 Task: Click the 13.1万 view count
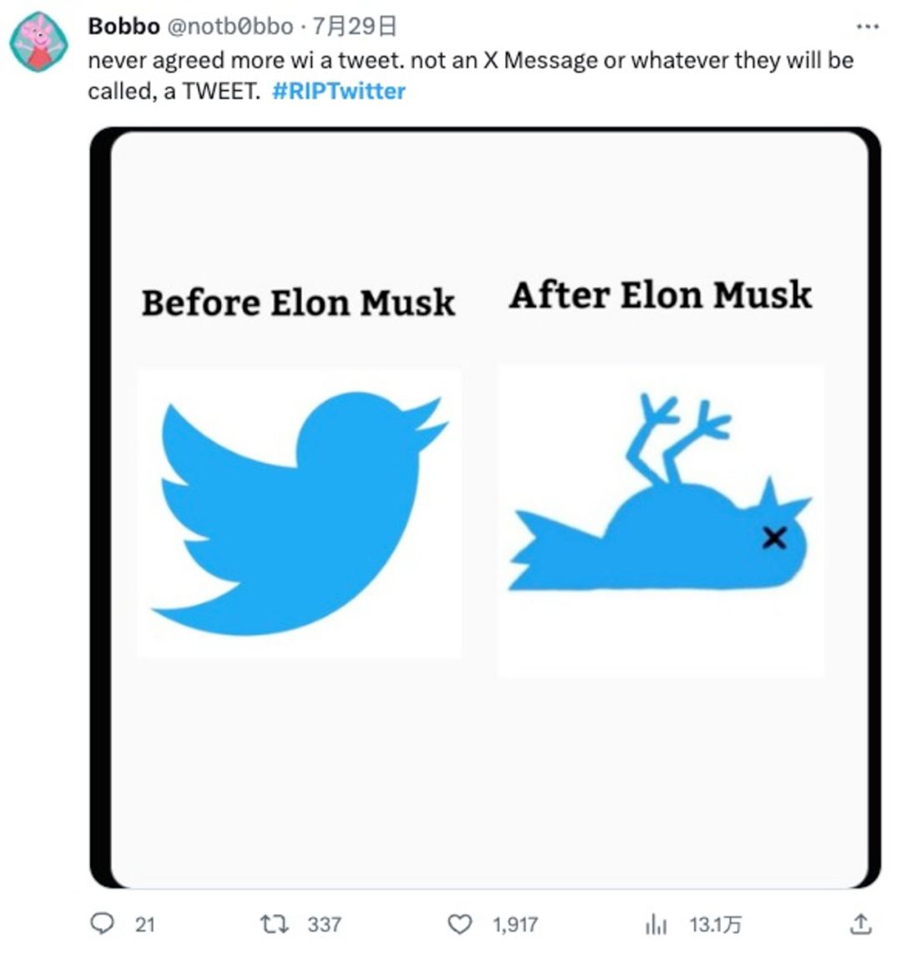click(715, 924)
